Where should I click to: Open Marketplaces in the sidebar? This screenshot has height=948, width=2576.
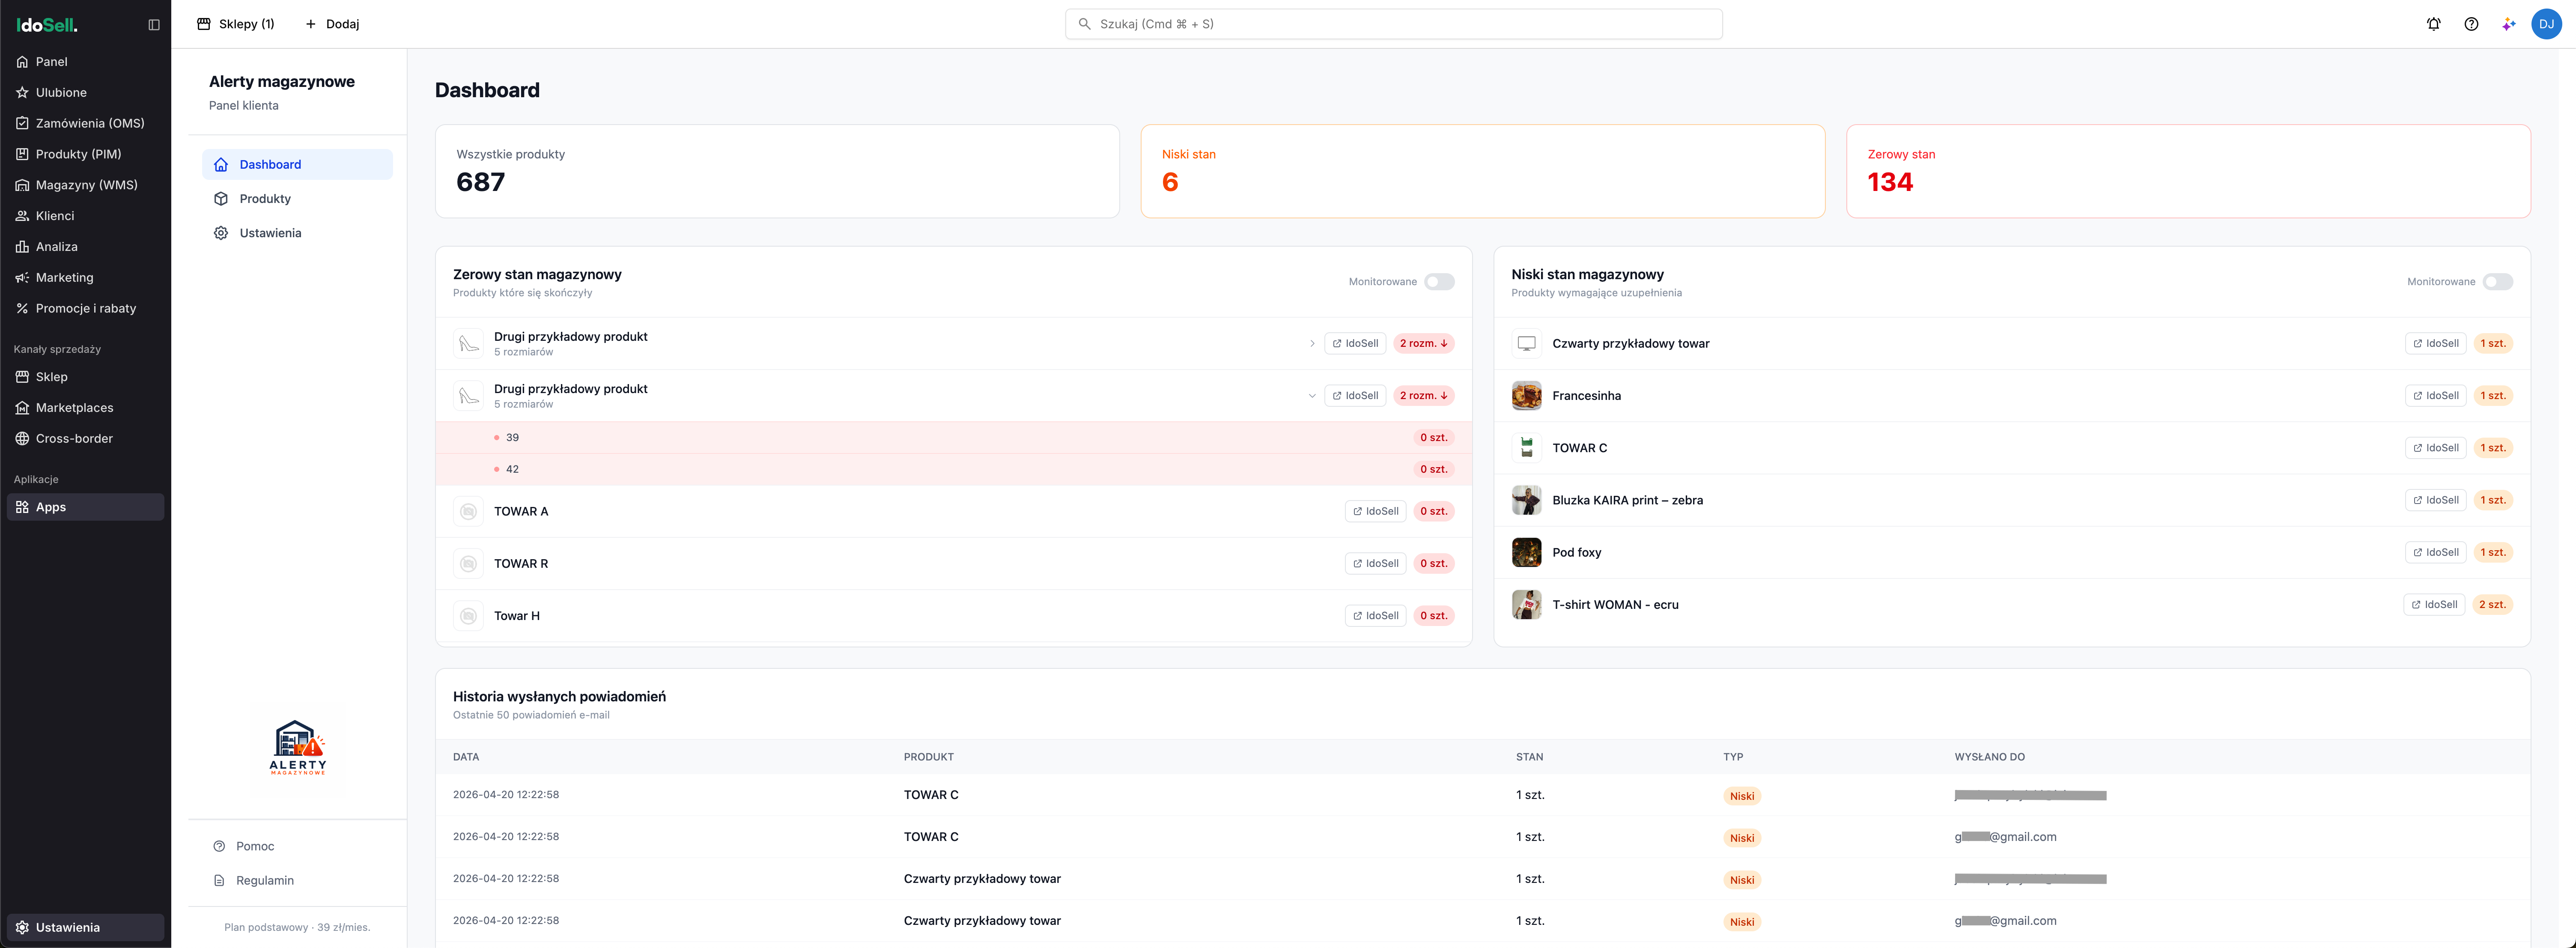[x=74, y=408]
